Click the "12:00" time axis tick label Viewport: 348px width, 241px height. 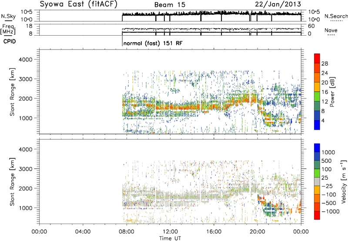pyautogui.click(x=170, y=232)
